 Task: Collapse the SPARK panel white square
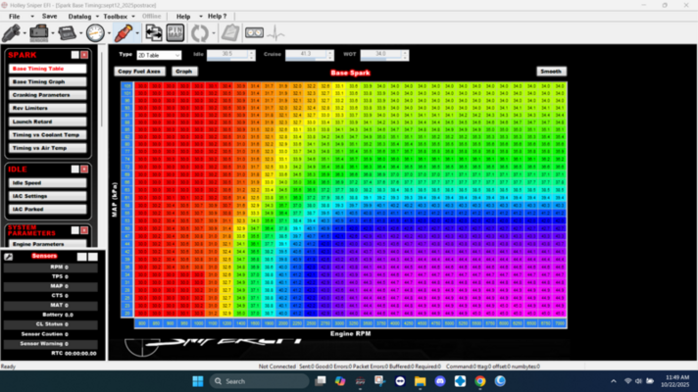(75, 55)
